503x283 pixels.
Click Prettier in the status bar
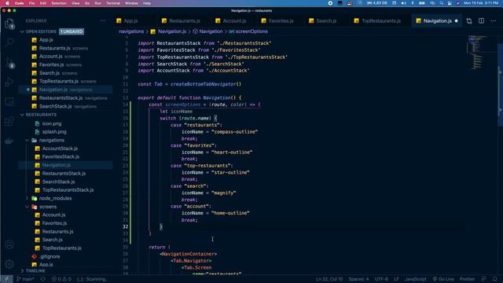tap(467, 279)
